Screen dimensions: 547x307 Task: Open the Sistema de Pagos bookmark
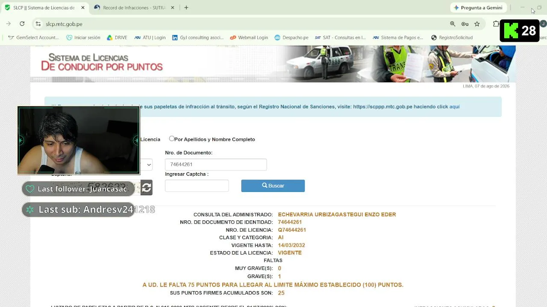click(398, 38)
